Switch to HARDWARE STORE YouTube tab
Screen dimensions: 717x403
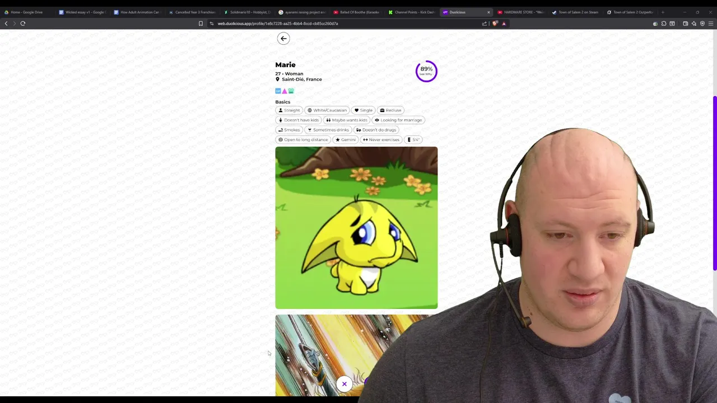coord(521,12)
